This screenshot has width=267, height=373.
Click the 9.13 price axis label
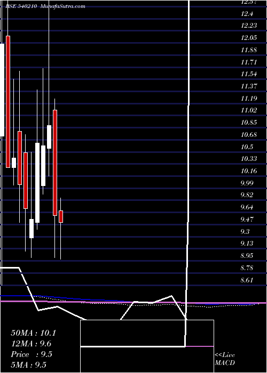[x=247, y=244]
